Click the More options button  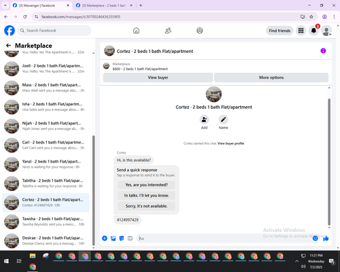(271, 78)
